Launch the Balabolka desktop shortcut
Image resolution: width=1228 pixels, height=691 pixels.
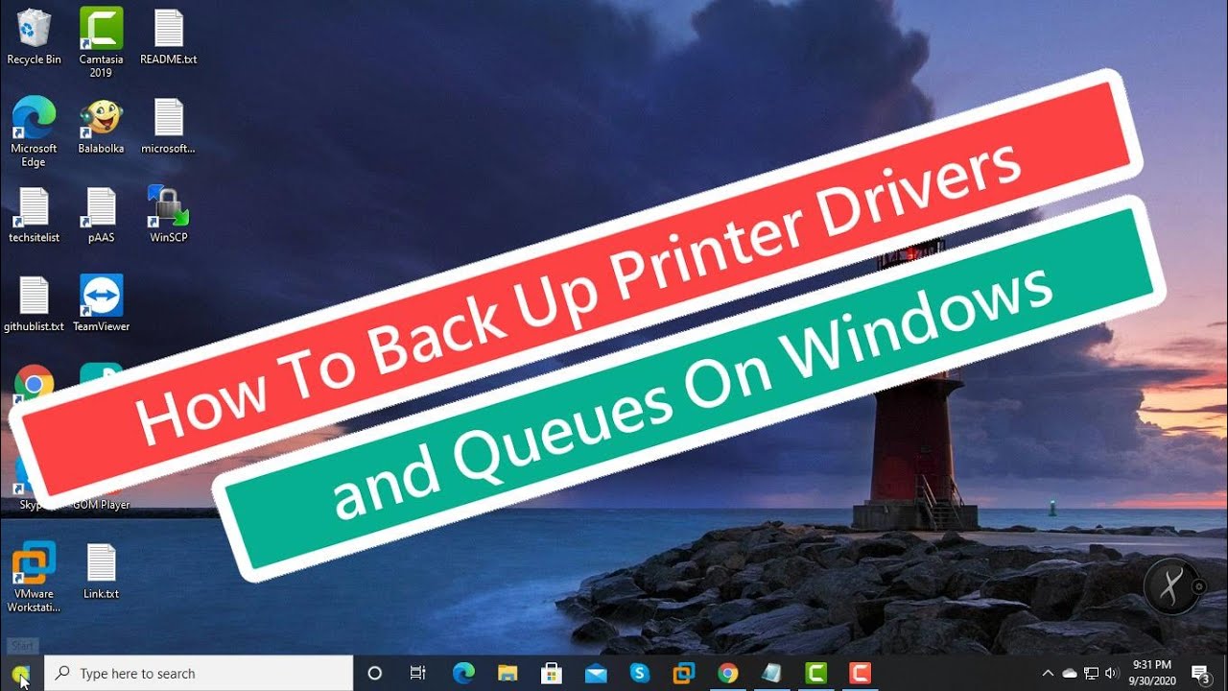point(101,126)
